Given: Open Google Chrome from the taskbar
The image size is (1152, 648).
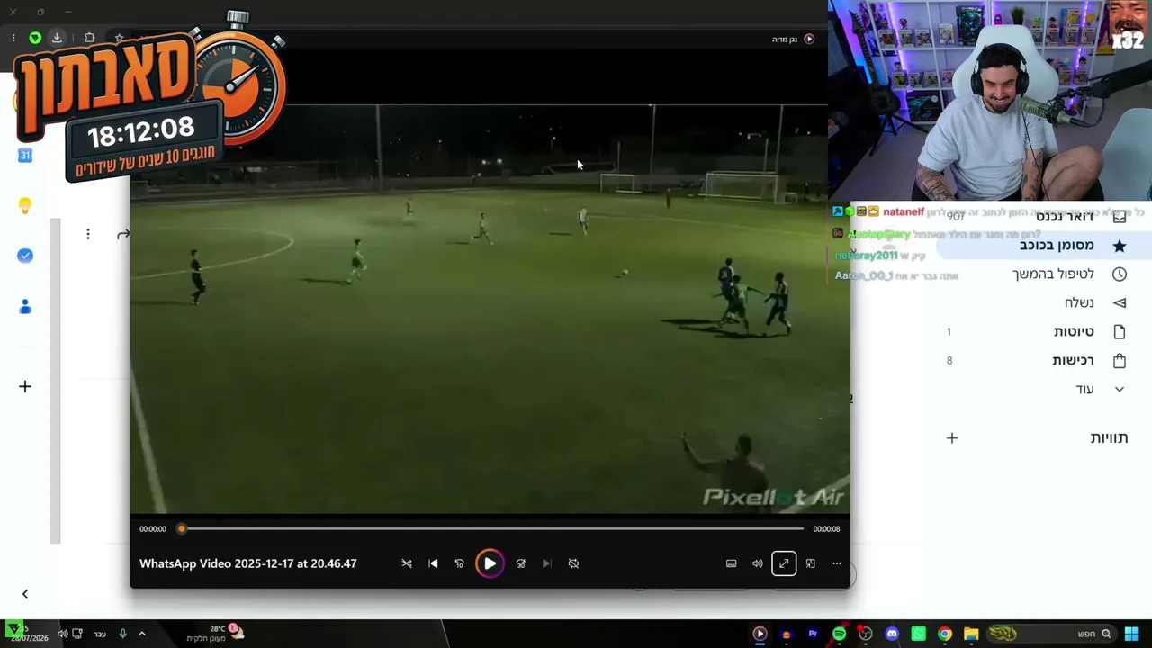Looking at the screenshot, I should click(945, 634).
